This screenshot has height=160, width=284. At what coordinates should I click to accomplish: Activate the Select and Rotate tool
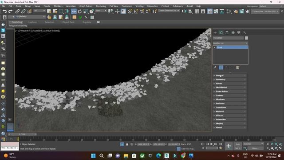coord(80,12)
